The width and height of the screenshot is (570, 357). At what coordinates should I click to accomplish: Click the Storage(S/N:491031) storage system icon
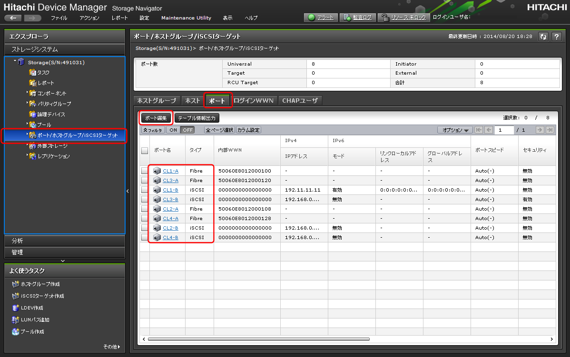coord(21,62)
